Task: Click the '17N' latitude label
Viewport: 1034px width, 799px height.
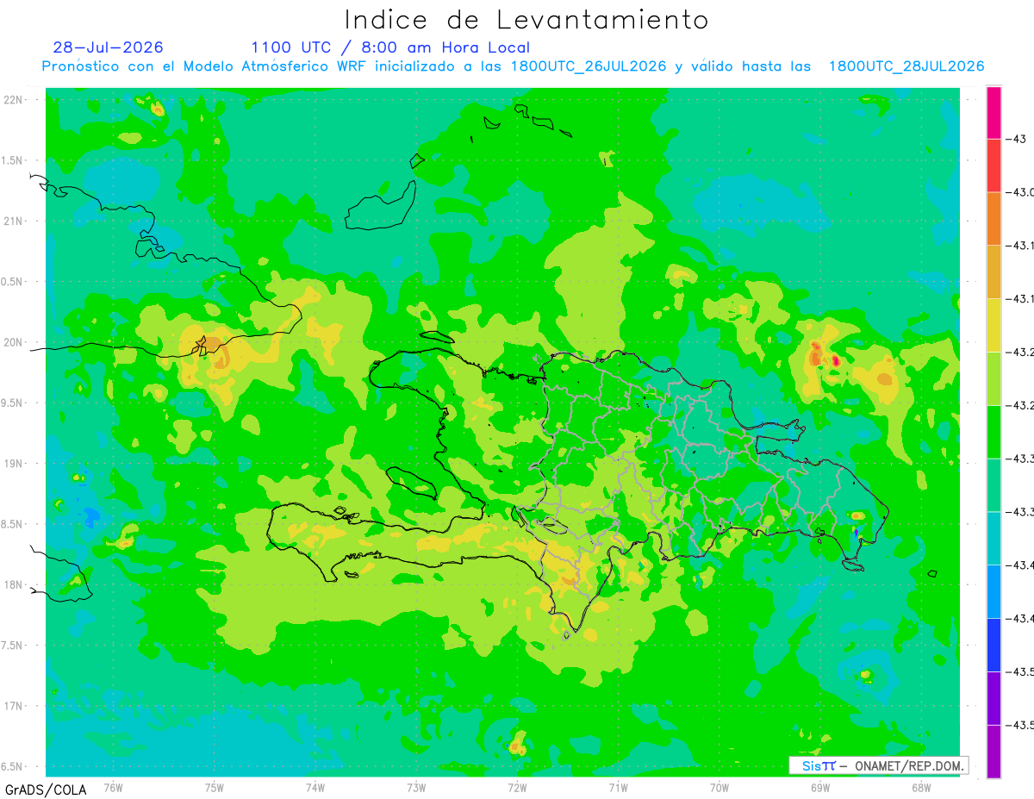Action: tap(14, 706)
